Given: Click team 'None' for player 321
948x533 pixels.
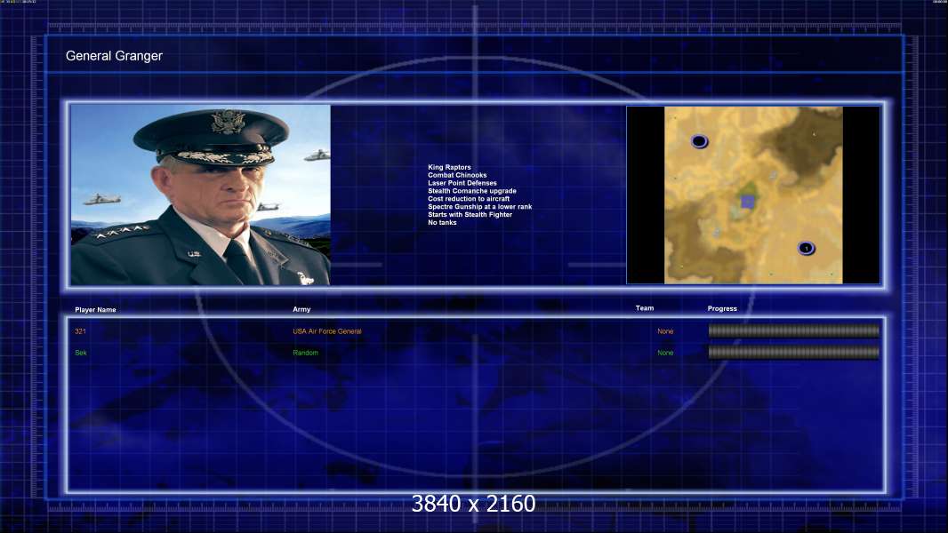Looking at the screenshot, I should pyautogui.click(x=665, y=331).
